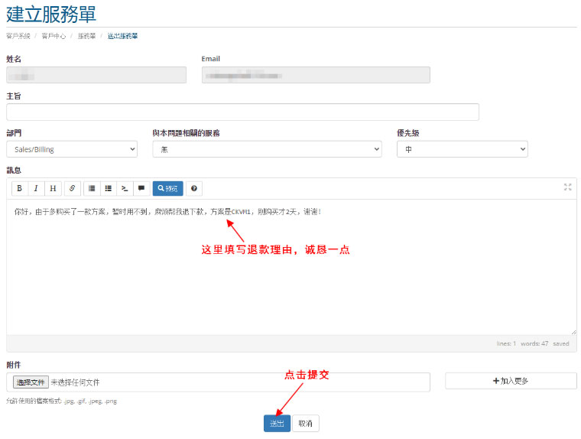The height and width of the screenshot is (439, 581).
Task: Open the editor help question mark icon
Action: (195, 188)
